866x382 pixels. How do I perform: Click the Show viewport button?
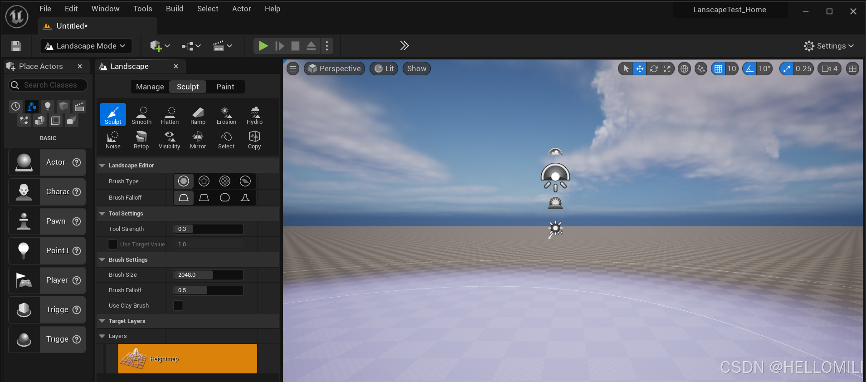(x=417, y=69)
